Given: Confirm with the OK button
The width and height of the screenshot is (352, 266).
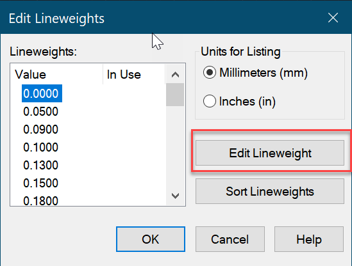Looking at the screenshot, I should [151, 239].
